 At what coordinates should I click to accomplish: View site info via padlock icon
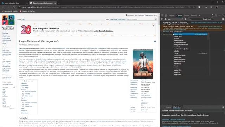[x=19, y=7]
